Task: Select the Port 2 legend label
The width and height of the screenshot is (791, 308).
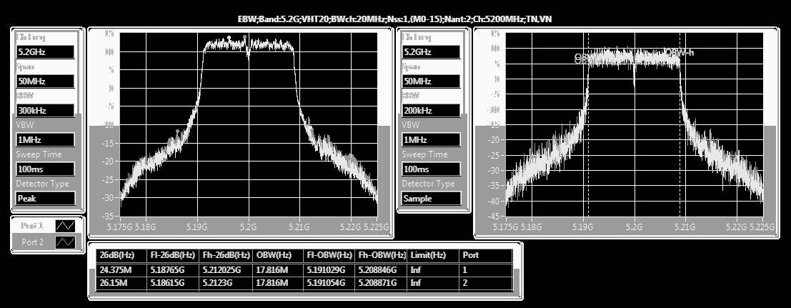Action: 33,242
